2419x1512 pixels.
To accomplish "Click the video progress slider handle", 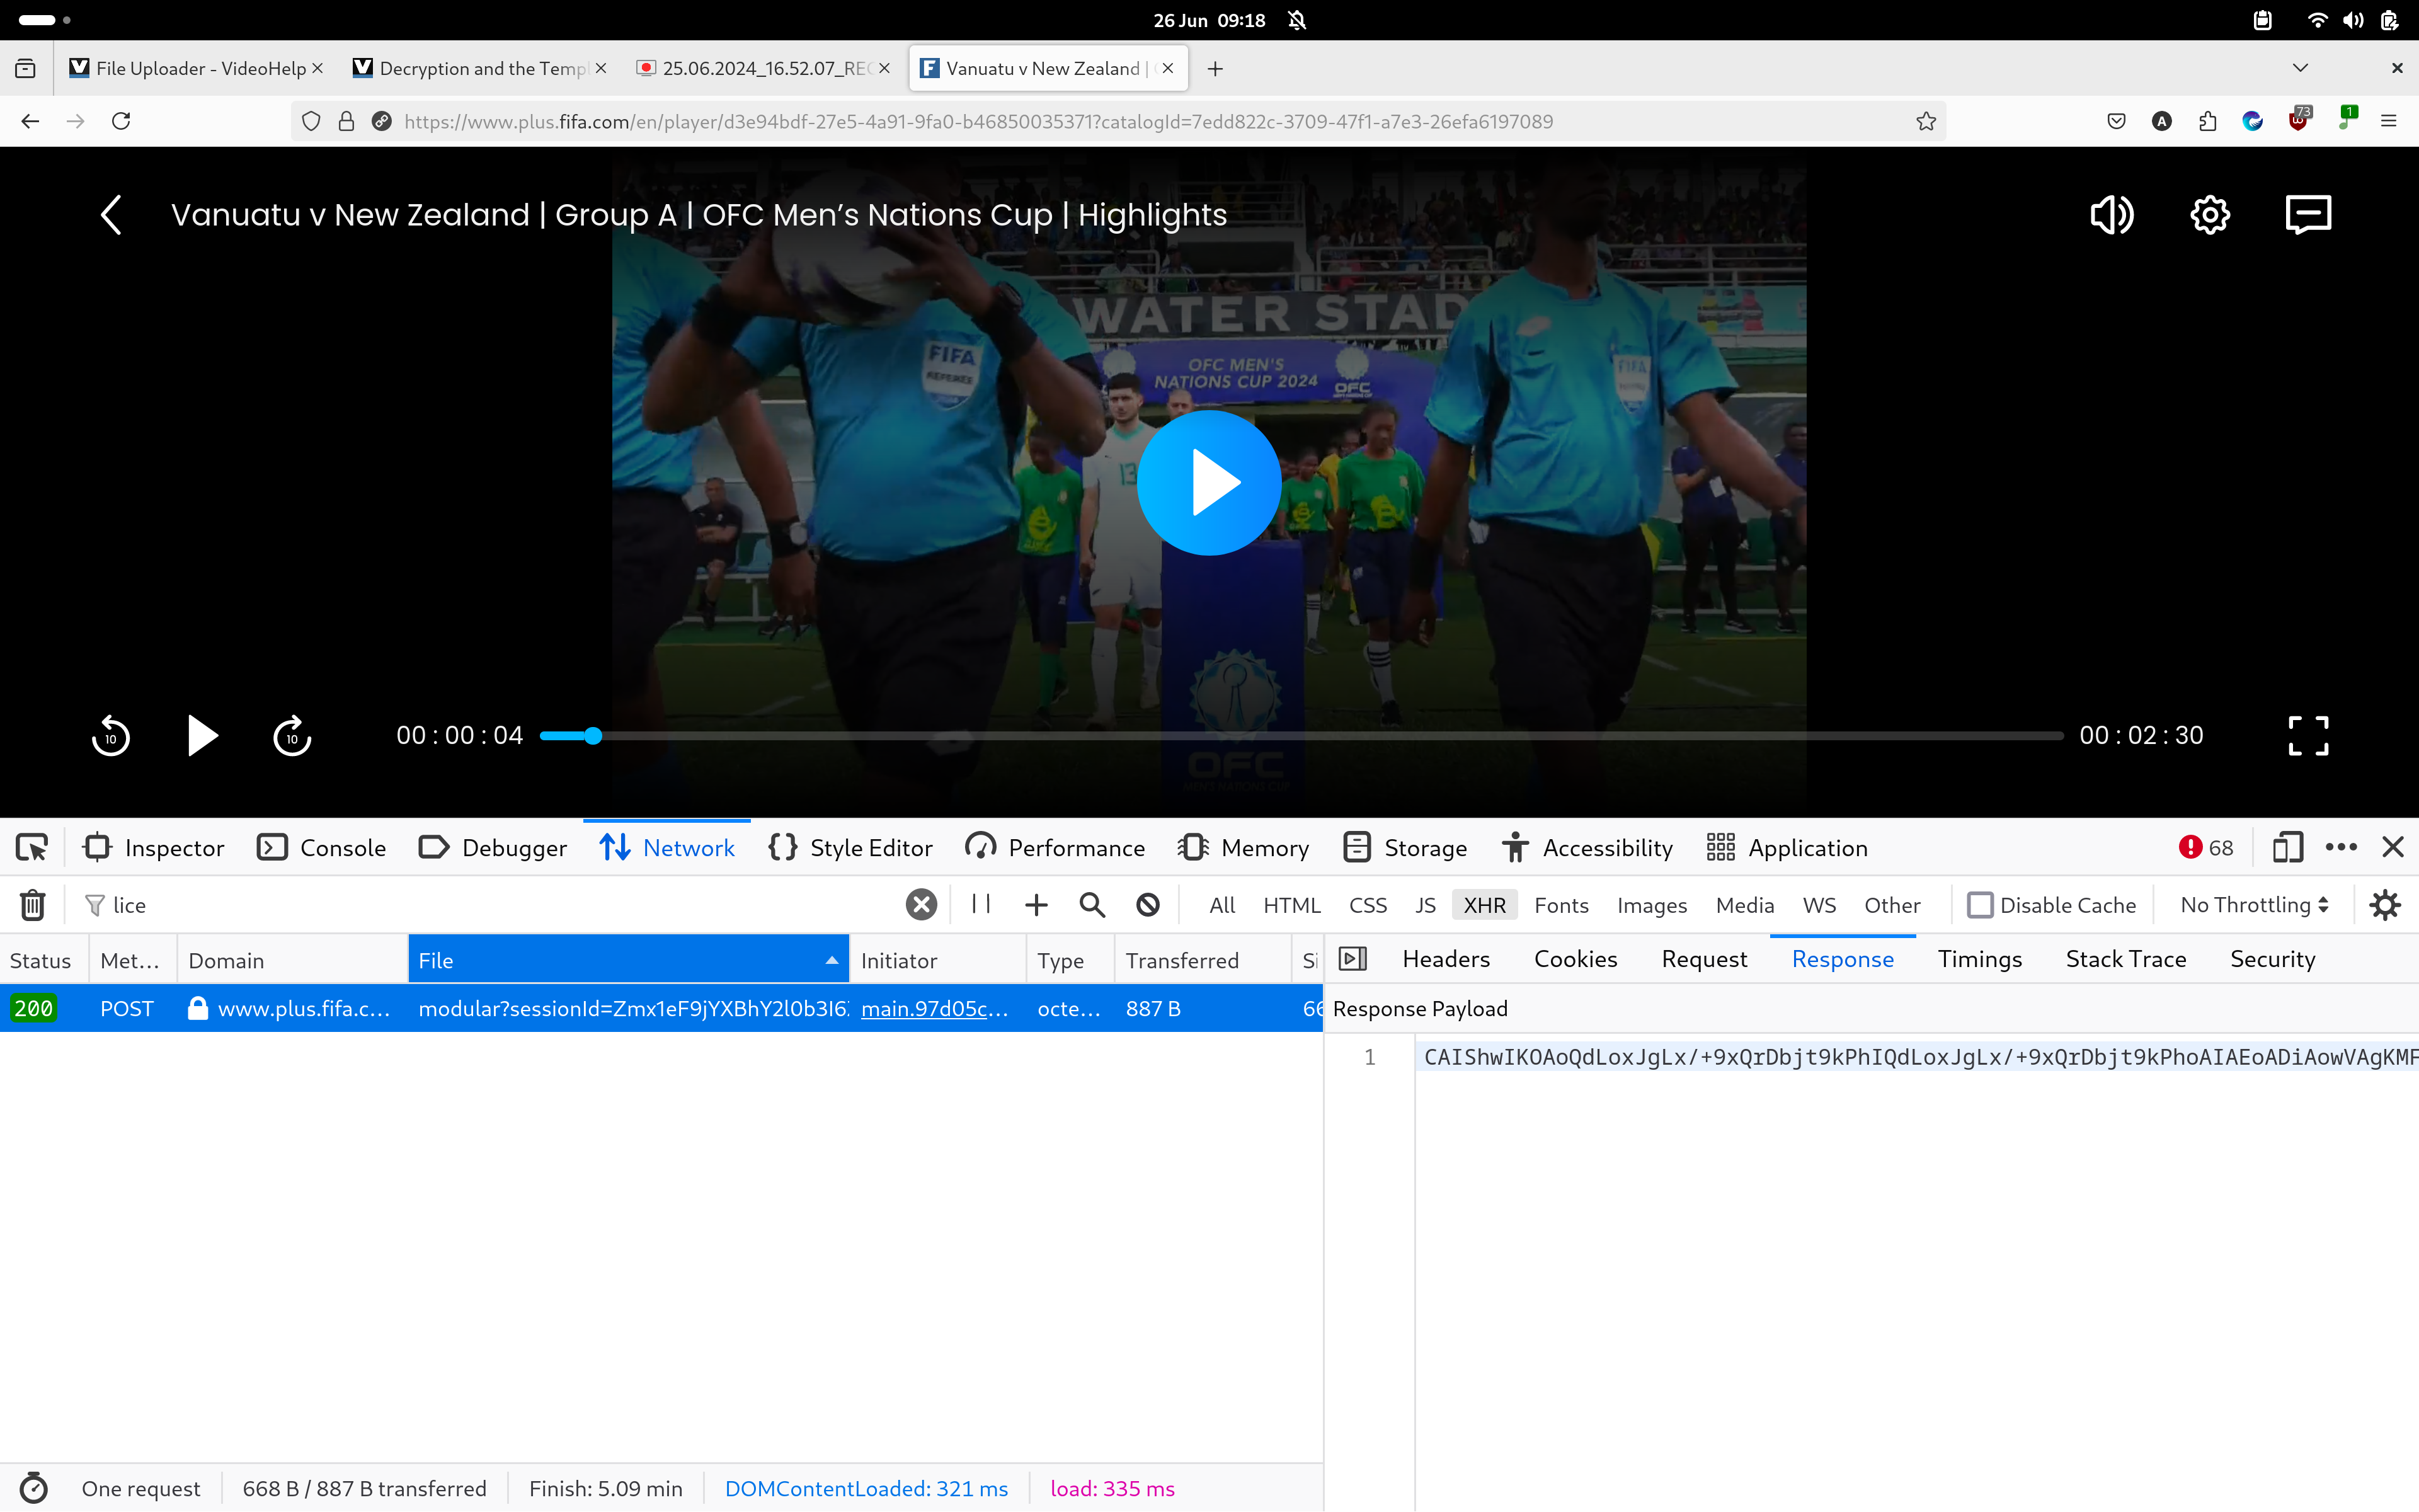I will [593, 736].
